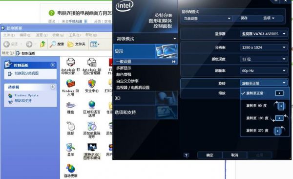Image resolution: width=293 pixels, height=179 pixels.
Task: Open Options and Support section
Action: (146, 112)
